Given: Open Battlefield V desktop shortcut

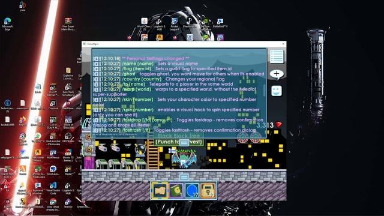Looking at the screenshot, I should (220, 23).
